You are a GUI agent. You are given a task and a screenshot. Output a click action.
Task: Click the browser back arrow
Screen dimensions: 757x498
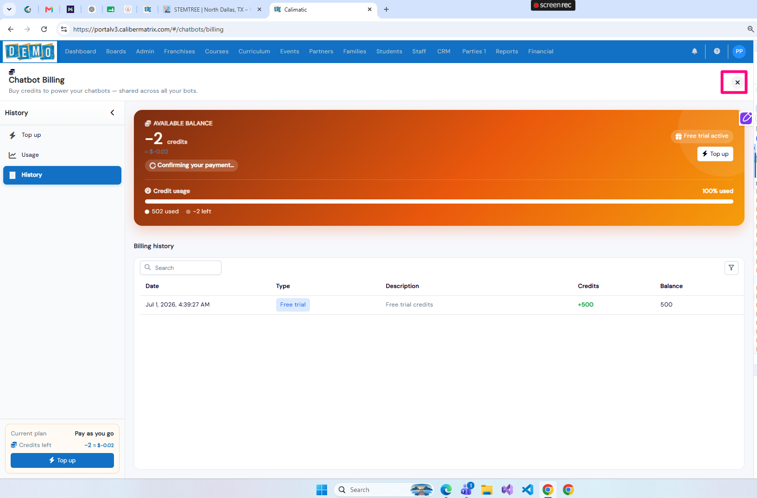[x=11, y=29]
